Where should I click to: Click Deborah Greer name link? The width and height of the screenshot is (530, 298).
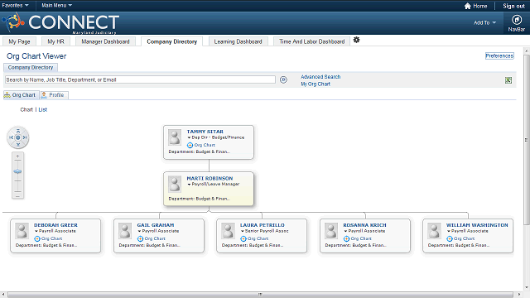point(55,225)
